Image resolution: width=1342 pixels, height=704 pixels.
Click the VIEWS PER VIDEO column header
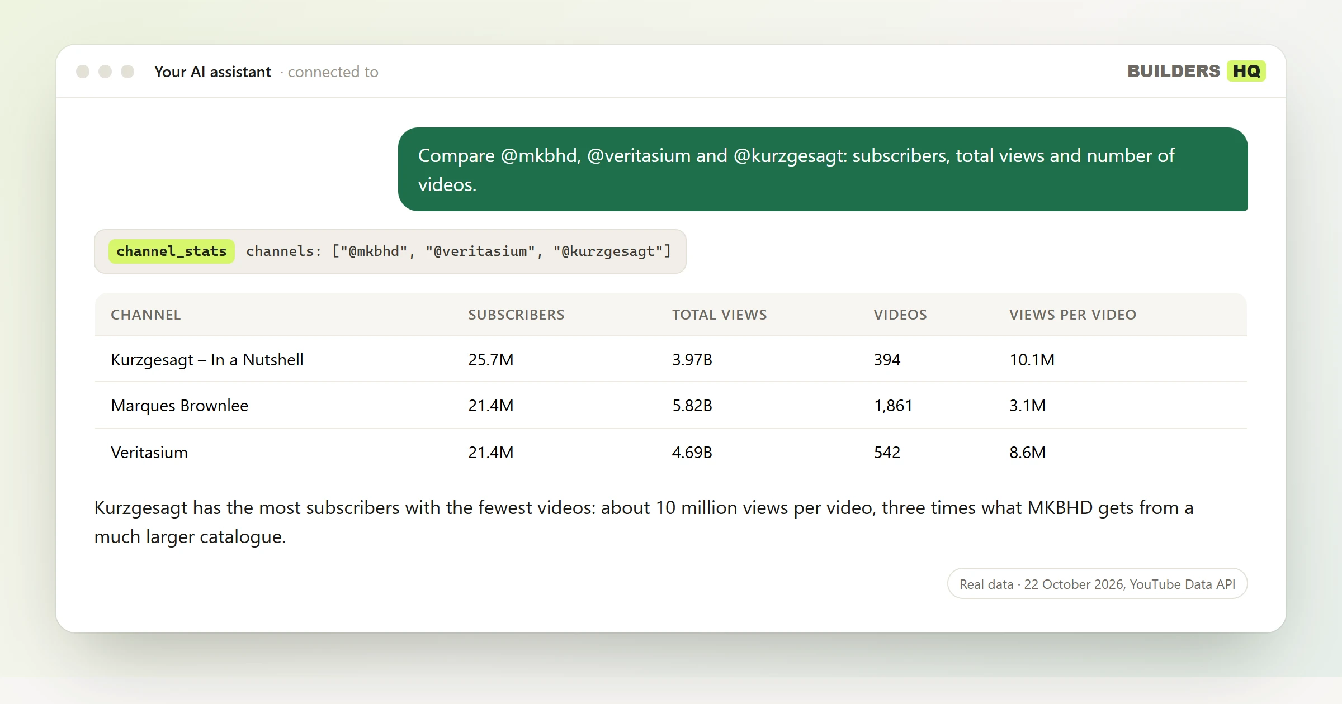1072,315
